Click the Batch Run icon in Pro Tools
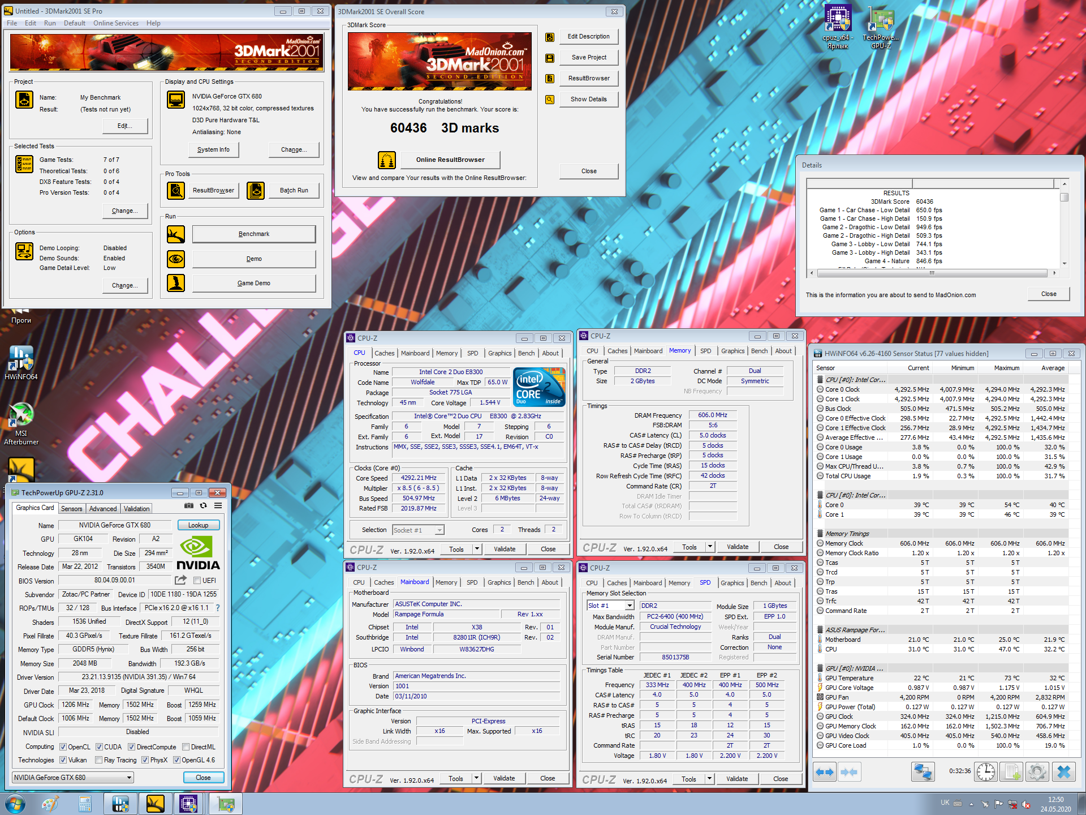This screenshot has height=815, width=1086. click(256, 191)
